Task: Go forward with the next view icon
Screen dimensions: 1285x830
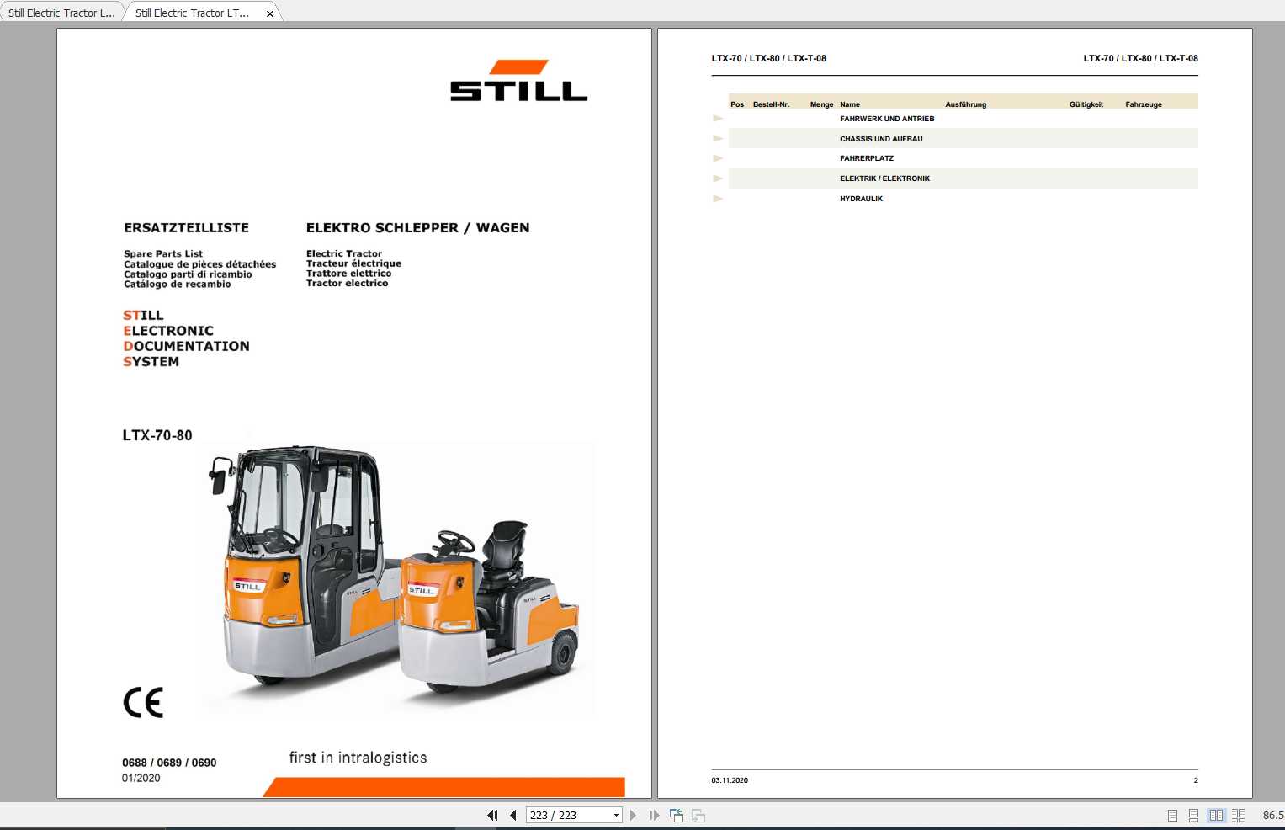Action: [698, 815]
